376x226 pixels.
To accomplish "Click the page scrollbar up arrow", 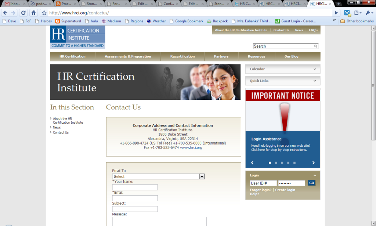I will coord(373,28).
